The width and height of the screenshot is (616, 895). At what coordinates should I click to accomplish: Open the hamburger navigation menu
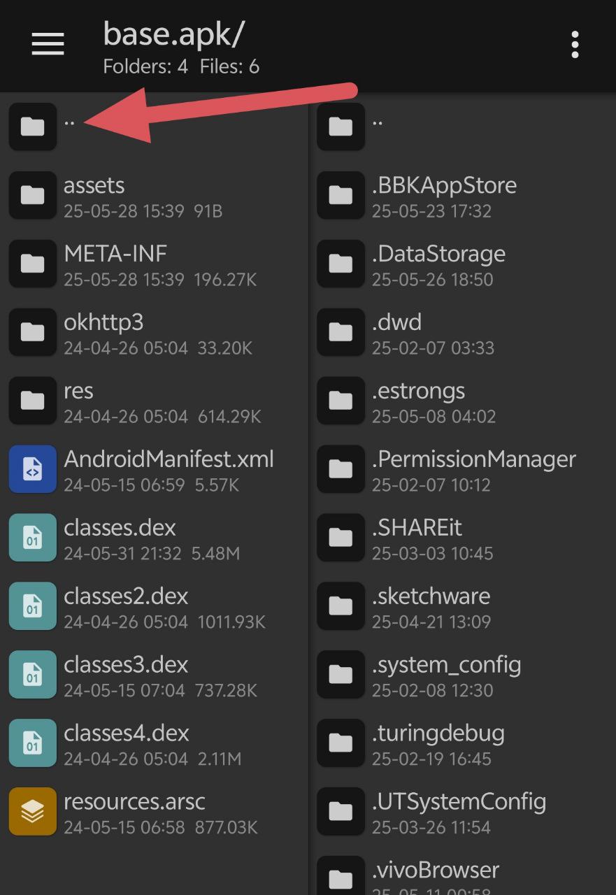click(x=48, y=44)
